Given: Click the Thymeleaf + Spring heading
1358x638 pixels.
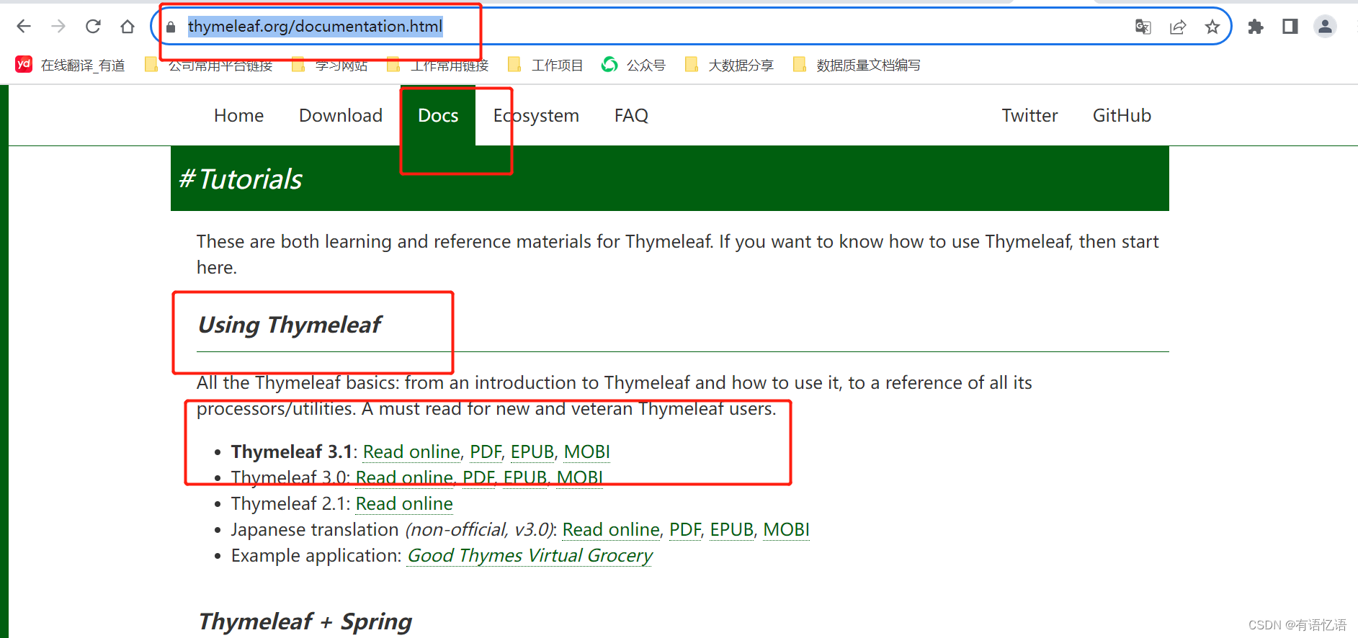Looking at the screenshot, I should [305, 621].
